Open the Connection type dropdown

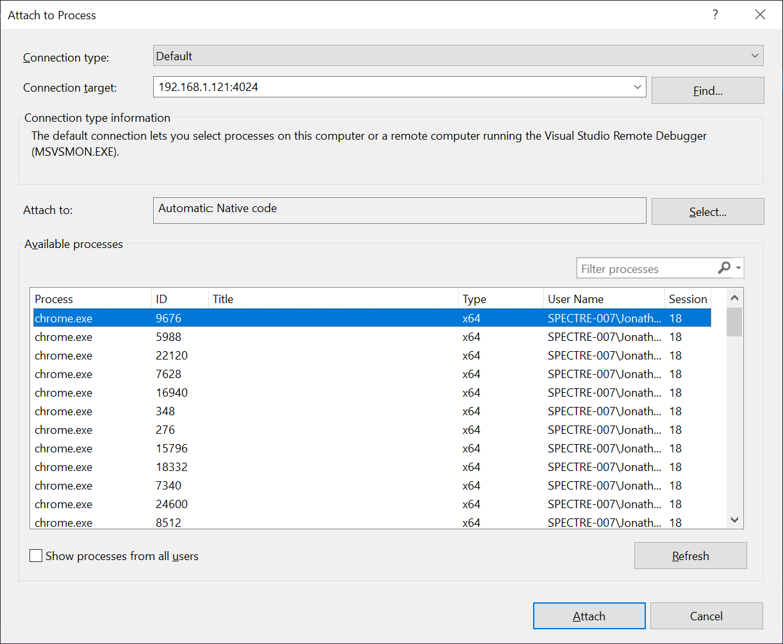pyautogui.click(x=754, y=55)
